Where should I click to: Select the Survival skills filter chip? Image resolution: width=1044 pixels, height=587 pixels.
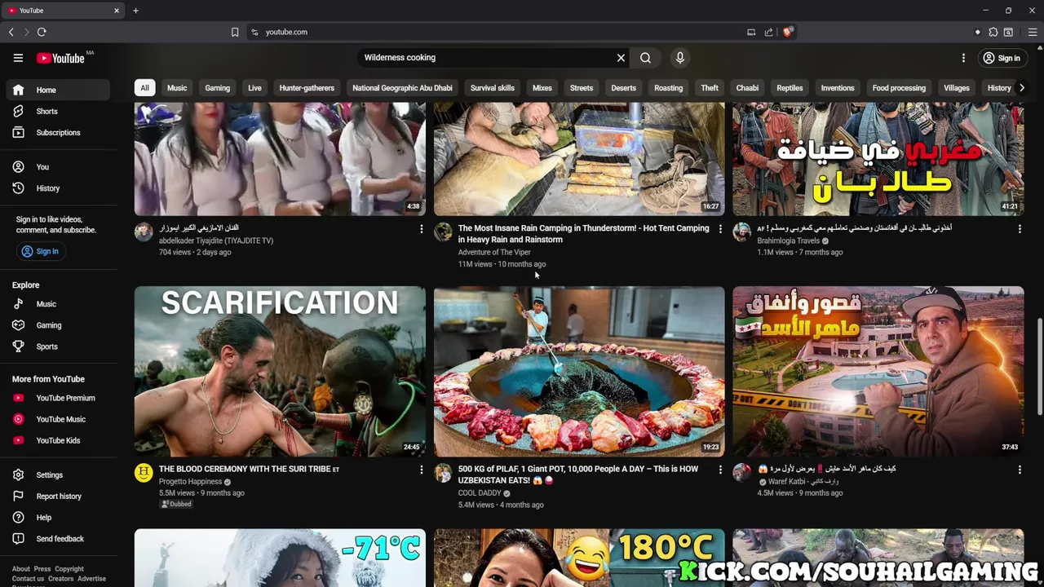click(493, 88)
